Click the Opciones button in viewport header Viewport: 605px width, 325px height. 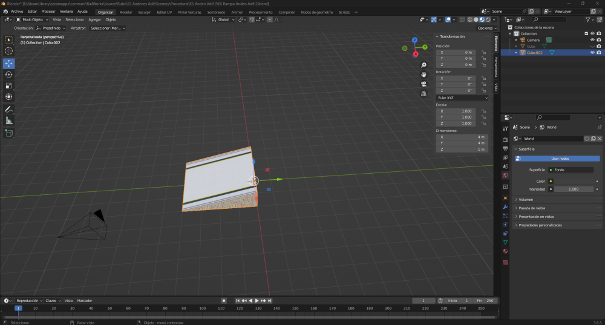click(486, 28)
